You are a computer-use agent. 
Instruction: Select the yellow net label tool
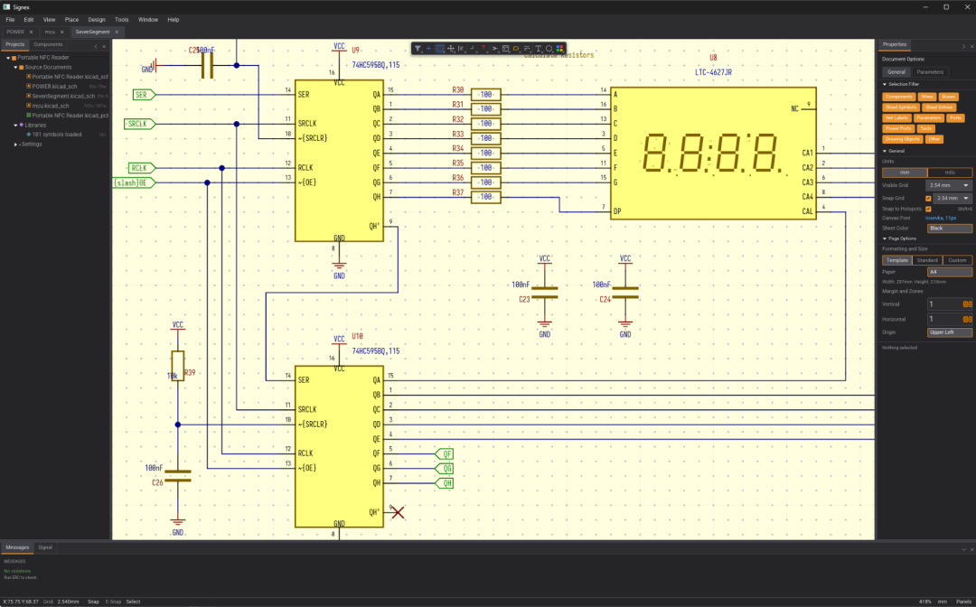click(516, 49)
